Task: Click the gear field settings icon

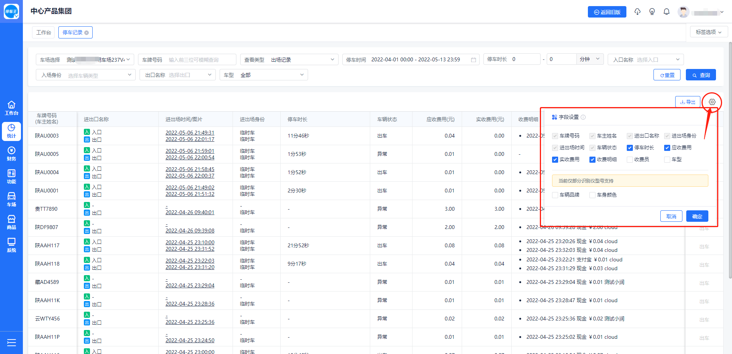Action: [712, 102]
